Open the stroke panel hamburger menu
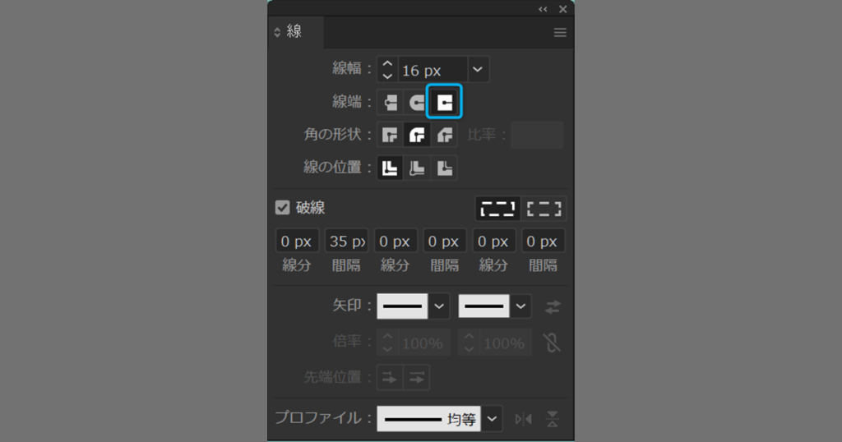This screenshot has width=842, height=442. 560,33
